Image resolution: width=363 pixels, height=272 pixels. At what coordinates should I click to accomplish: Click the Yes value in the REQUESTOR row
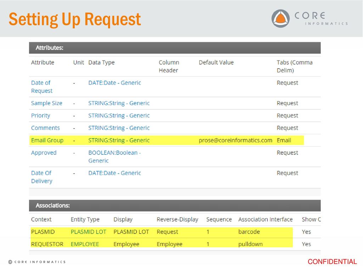click(x=306, y=244)
